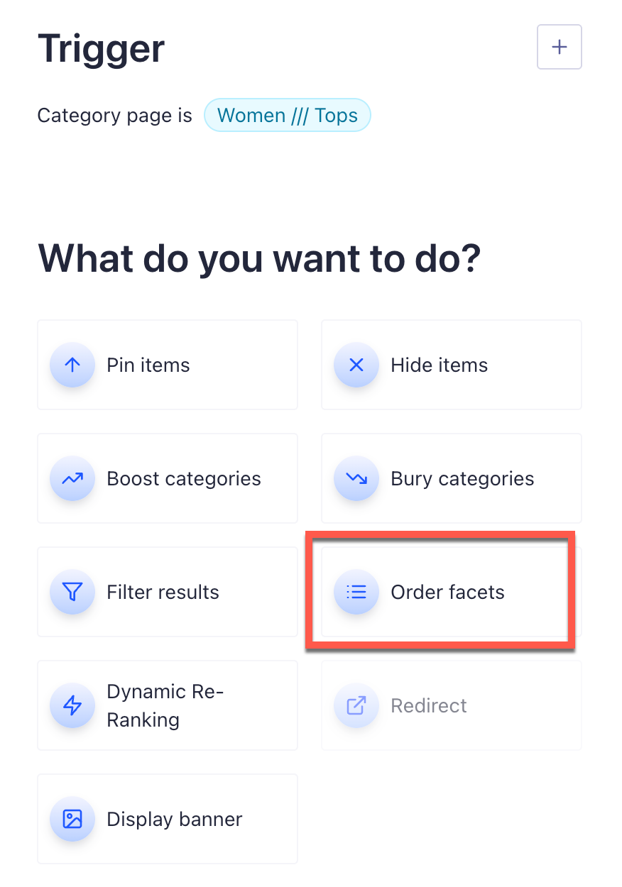Click the Women /// Tops category chip
Image resolution: width=622 pixels, height=887 pixels.
coord(287,115)
